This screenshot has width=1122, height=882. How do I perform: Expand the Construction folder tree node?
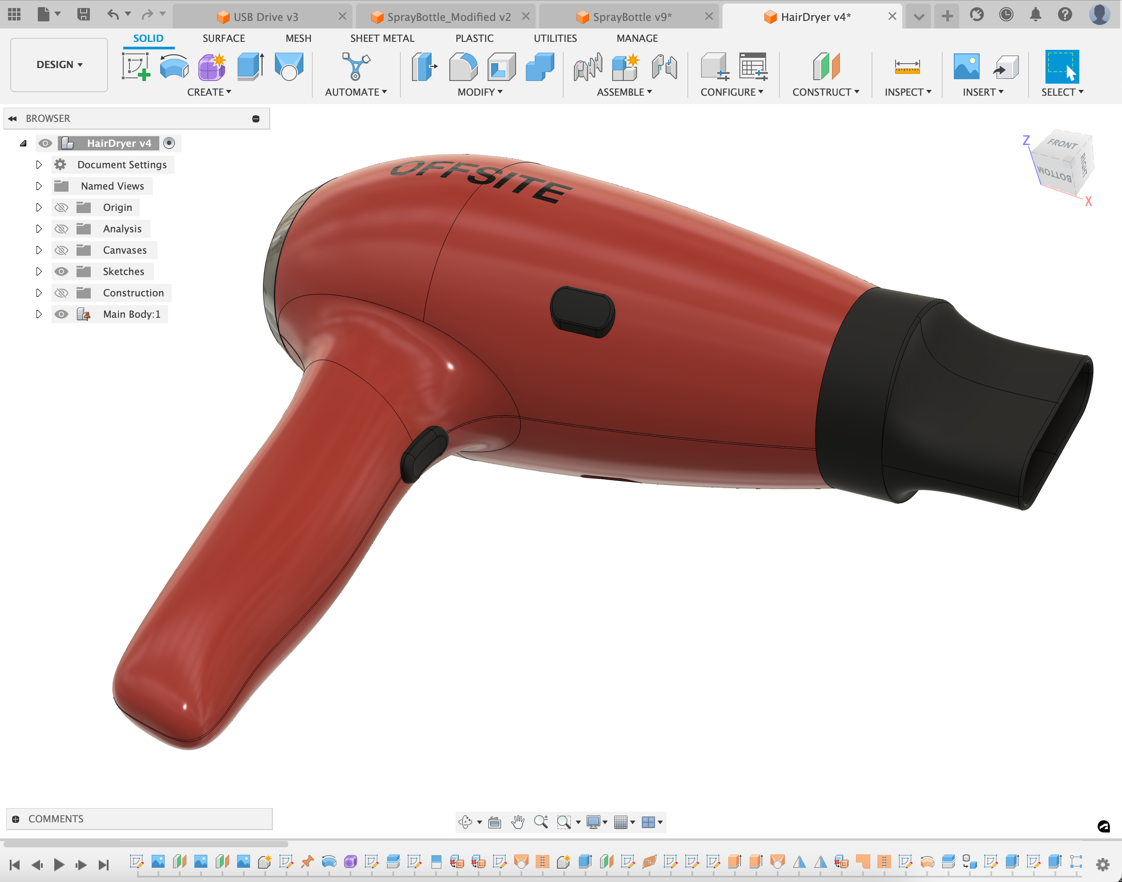(x=39, y=293)
